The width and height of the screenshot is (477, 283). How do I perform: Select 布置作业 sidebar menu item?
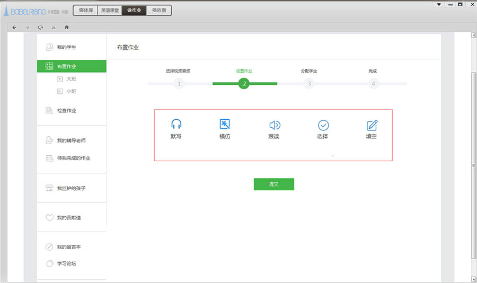[x=72, y=66]
